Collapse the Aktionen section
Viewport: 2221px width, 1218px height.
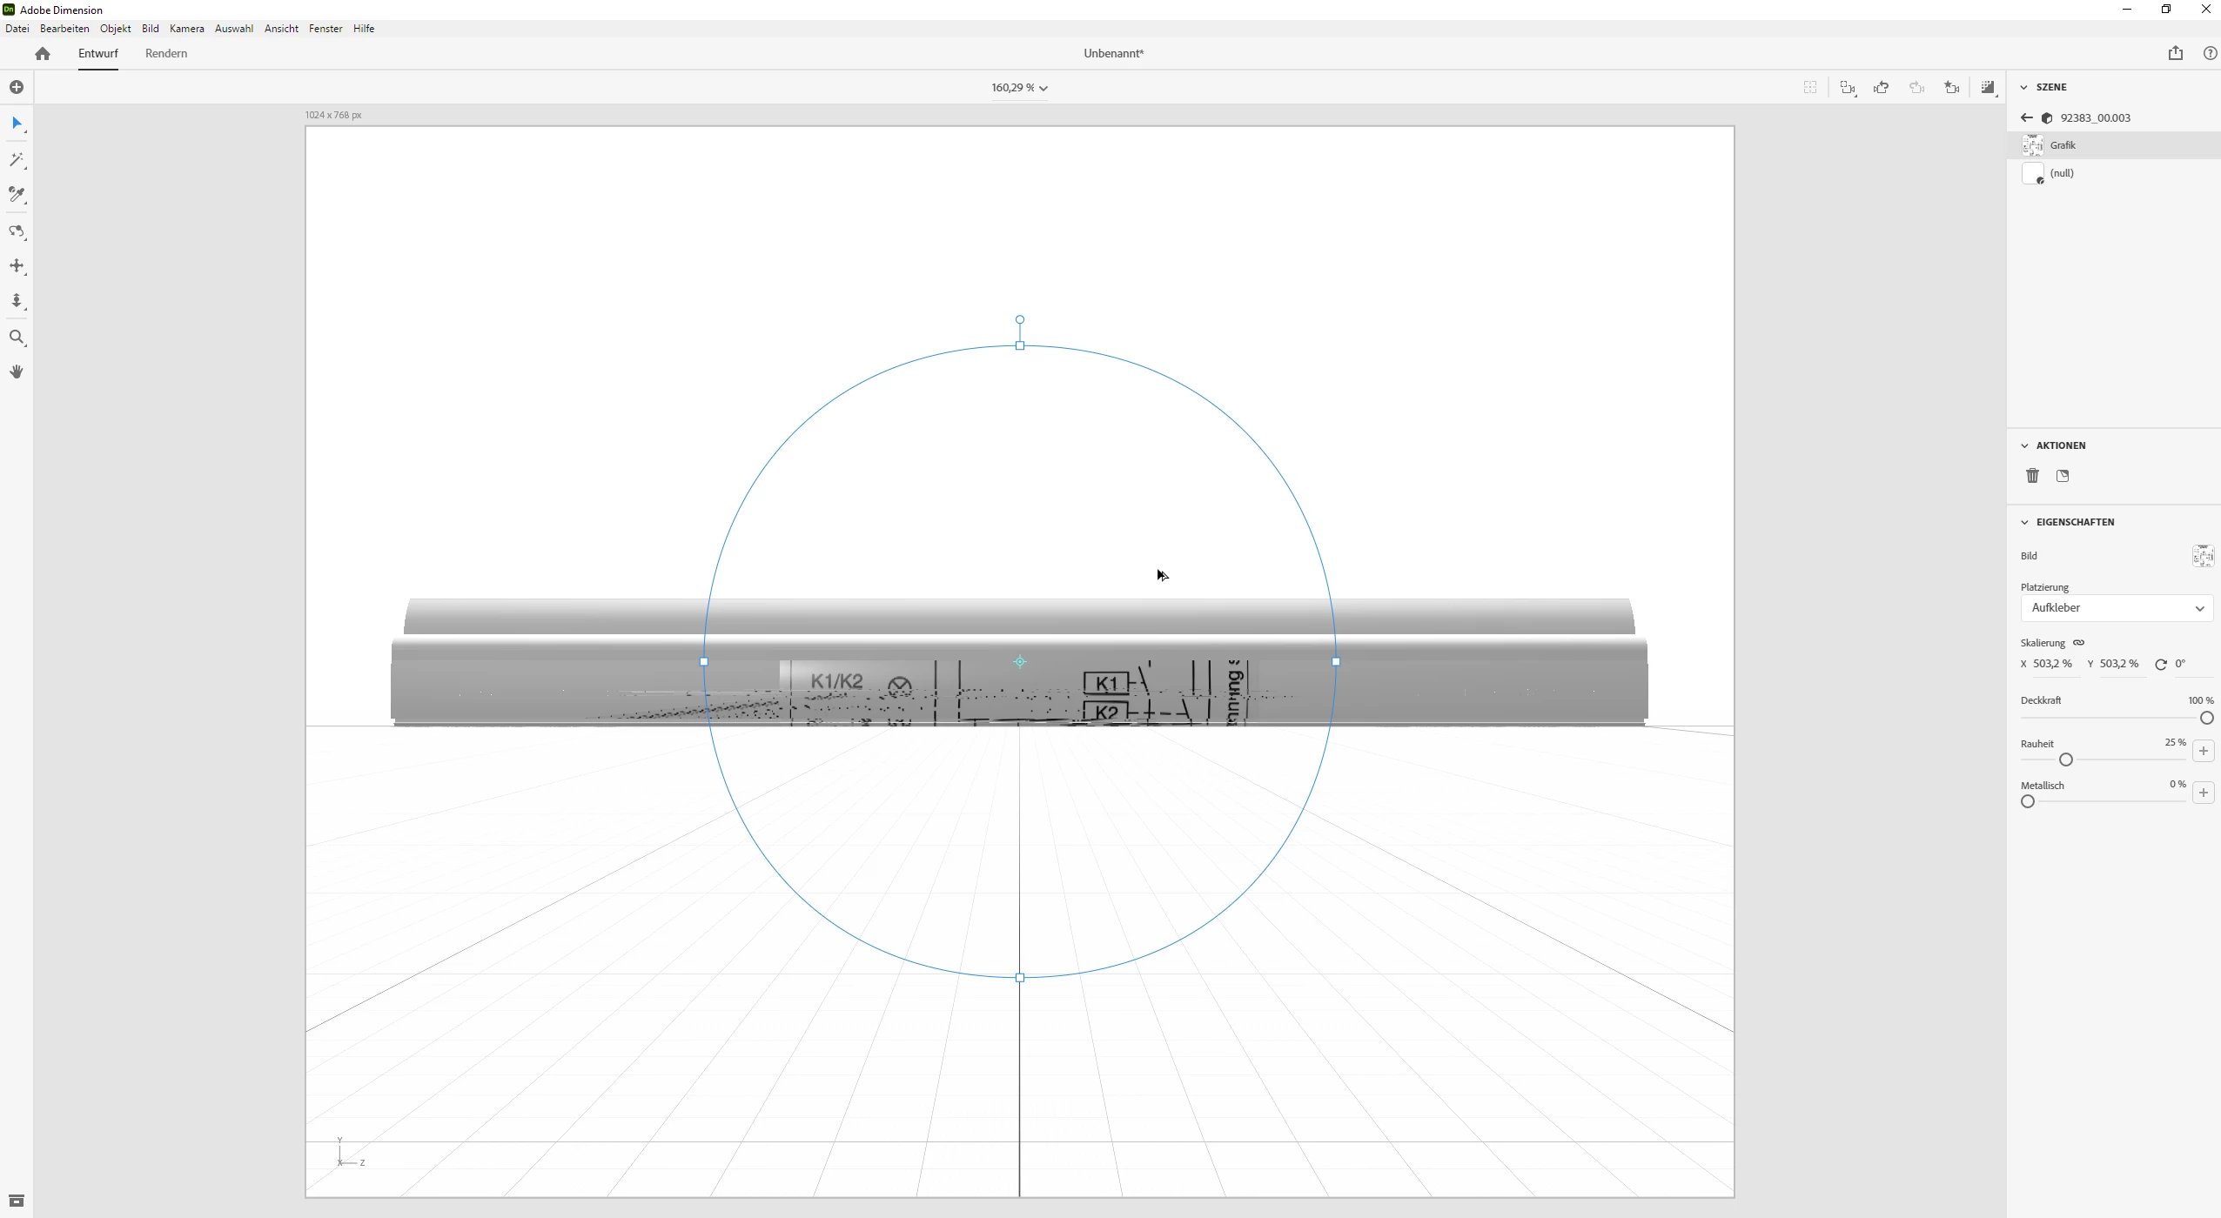coord(2024,445)
